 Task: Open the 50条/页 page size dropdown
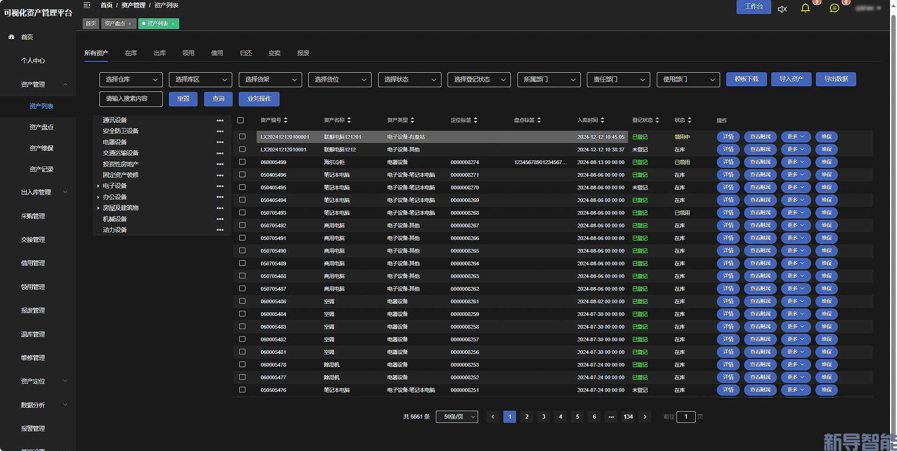coord(457,416)
